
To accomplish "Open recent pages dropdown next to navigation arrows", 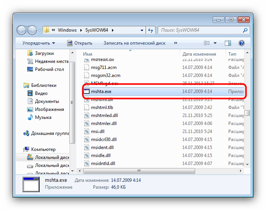I will (x=40, y=30).
